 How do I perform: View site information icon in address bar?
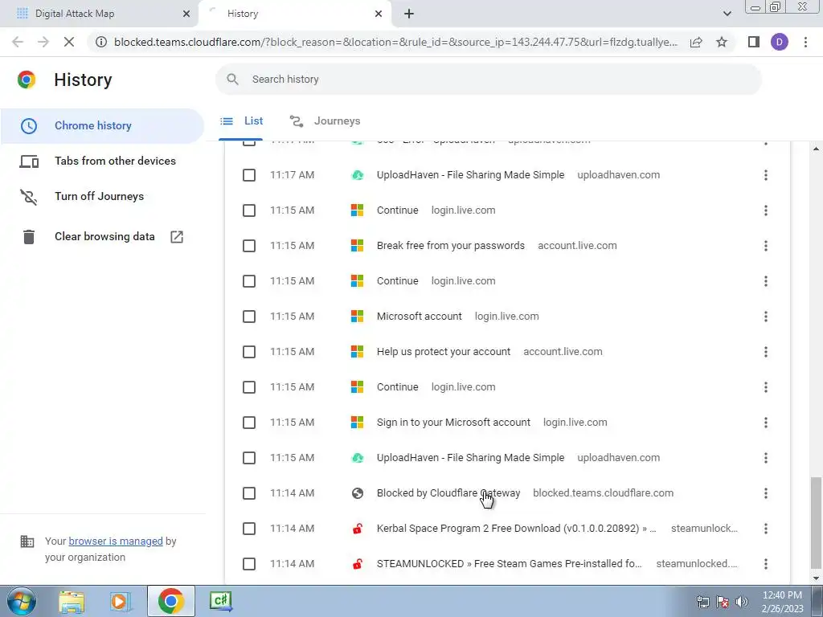click(101, 42)
